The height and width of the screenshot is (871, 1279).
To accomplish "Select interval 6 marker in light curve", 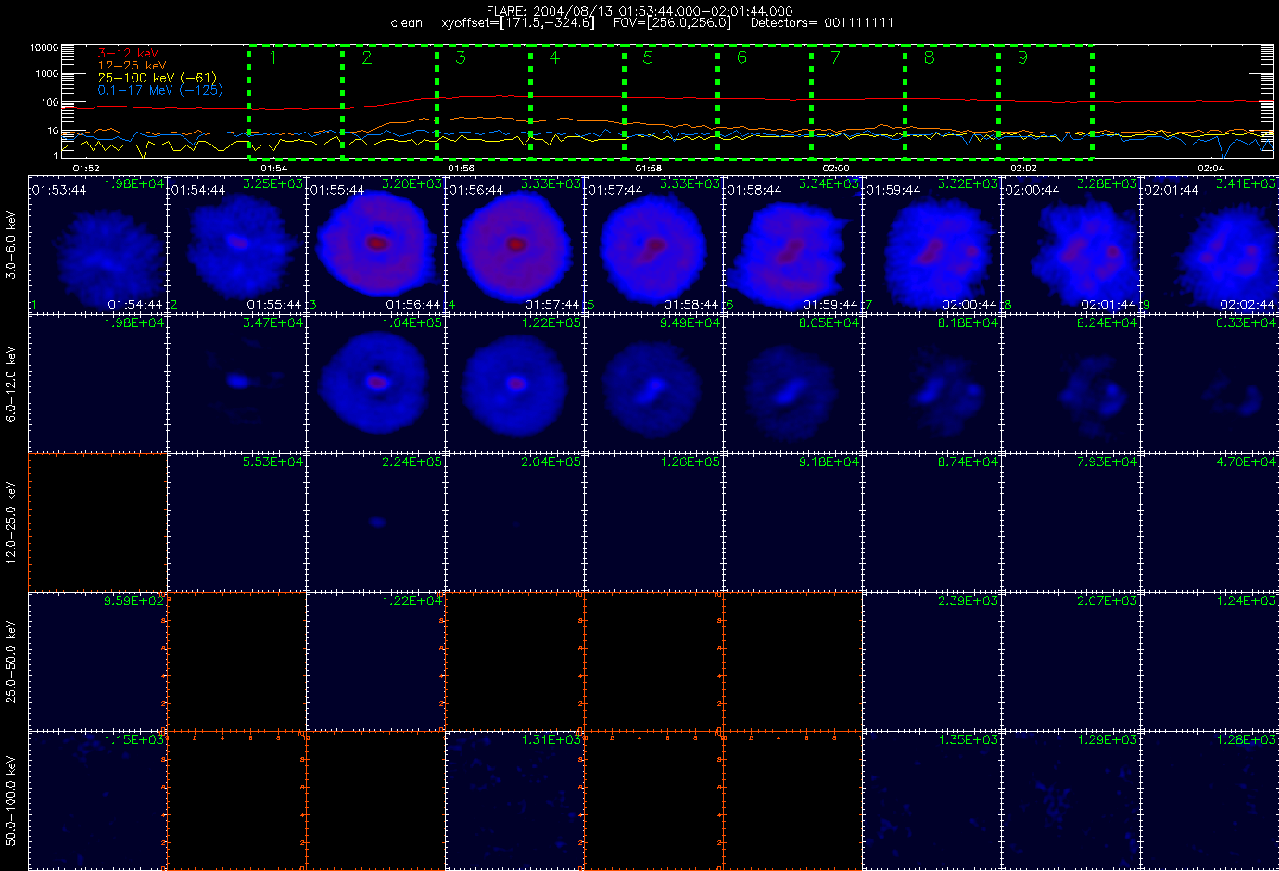I will coord(741,57).
